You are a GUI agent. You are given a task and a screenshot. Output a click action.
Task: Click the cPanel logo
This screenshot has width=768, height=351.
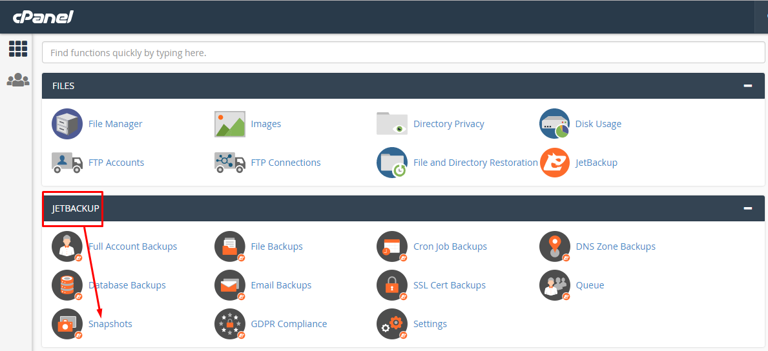point(43,17)
